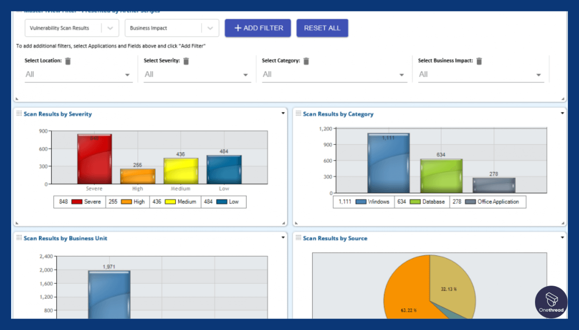Viewport: 579px width, 330px height.
Task: Delete the Select Business Impact filter via trash icon
Action: pos(478,61)
